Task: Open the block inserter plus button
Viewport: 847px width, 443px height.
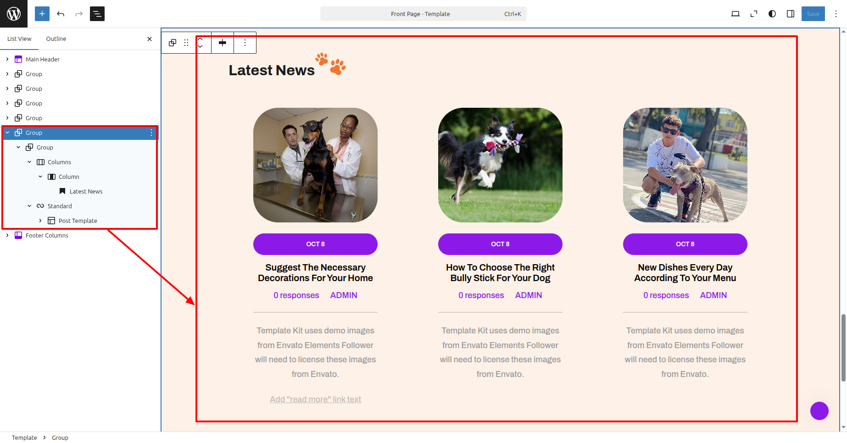Action: click(x=42, y=14)
